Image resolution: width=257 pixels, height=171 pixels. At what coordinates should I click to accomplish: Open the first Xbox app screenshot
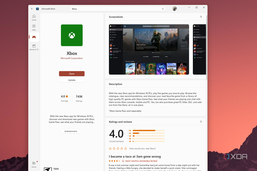[x=149, y=49]
